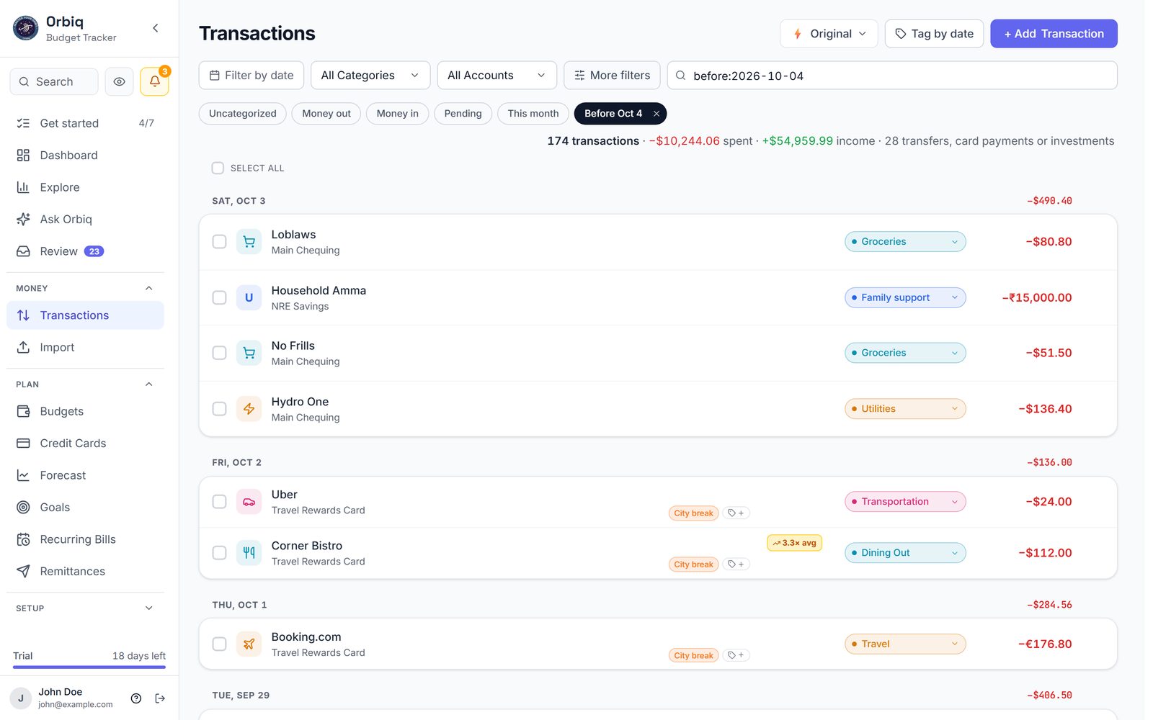Screen dimensions: 1153x720
Task: Click the logout icon beside John Doe
Action: coord(160,698)
